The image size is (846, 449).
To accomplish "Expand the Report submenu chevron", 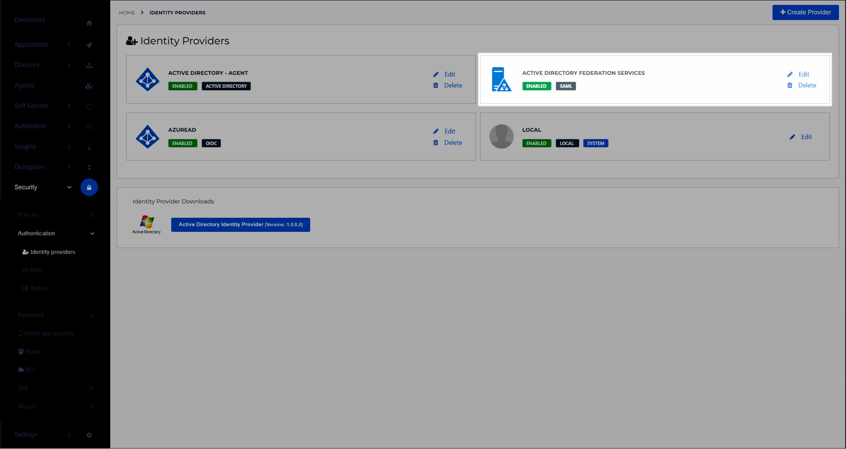I will 92,407.
